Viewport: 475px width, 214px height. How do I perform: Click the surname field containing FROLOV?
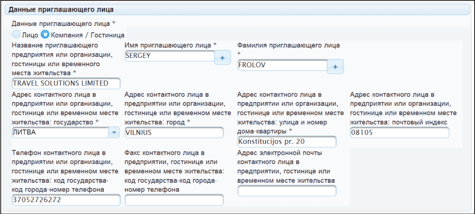(x=282, y=65)
